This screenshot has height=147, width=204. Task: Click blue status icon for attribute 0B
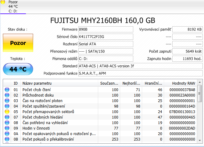[x=7, y=139]
